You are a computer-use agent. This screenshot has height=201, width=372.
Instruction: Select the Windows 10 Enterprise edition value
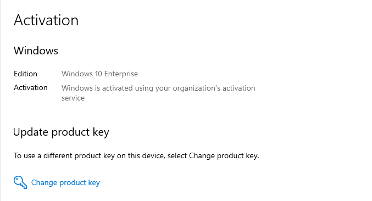[x=99, y=74]
